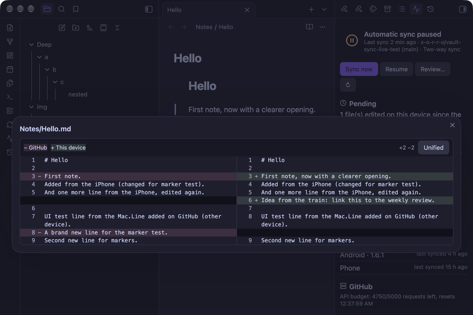Open the outgoing links panel tab
The height and width of the screenshot is (315, 473).
tap(359, 9)
